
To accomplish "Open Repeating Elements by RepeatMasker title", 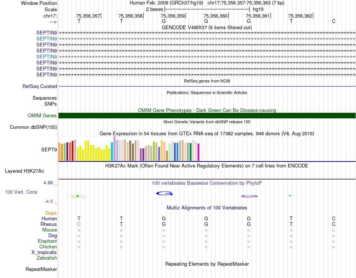I will point(207,264).
